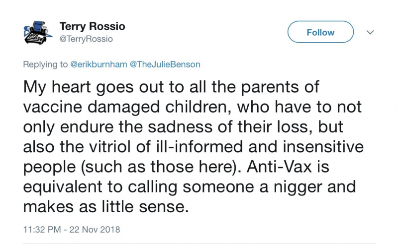This screenshot has width=398, height=244.
Task: Open the Terry Rossio display name
Action: 93,26
